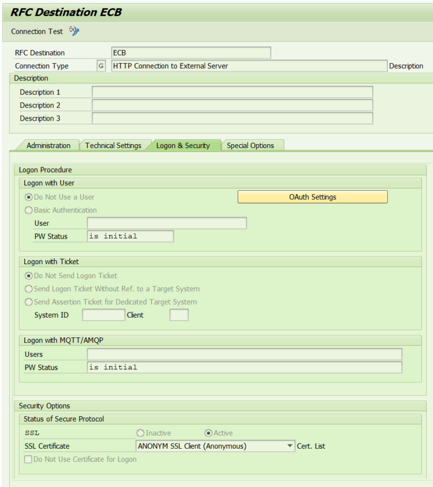Open the Cert. List link
This screenshot has width=433, height=487.
point(311,446)
